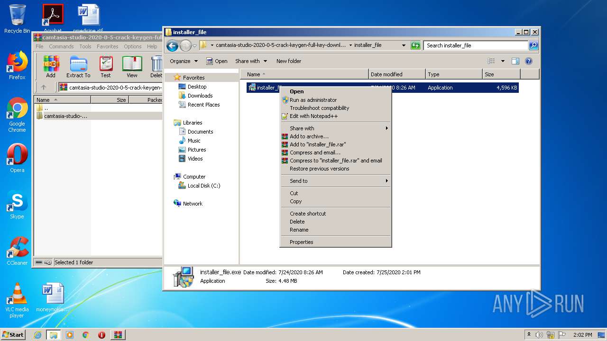The width and height of the screenshot is (607, 341).
Task: Open VLC media player desktop shortcut
Action: [x=17, y=301]
